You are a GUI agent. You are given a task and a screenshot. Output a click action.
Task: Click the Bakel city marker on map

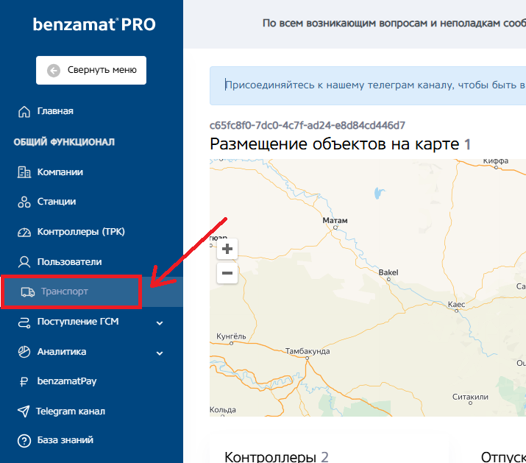pos(388,279)
